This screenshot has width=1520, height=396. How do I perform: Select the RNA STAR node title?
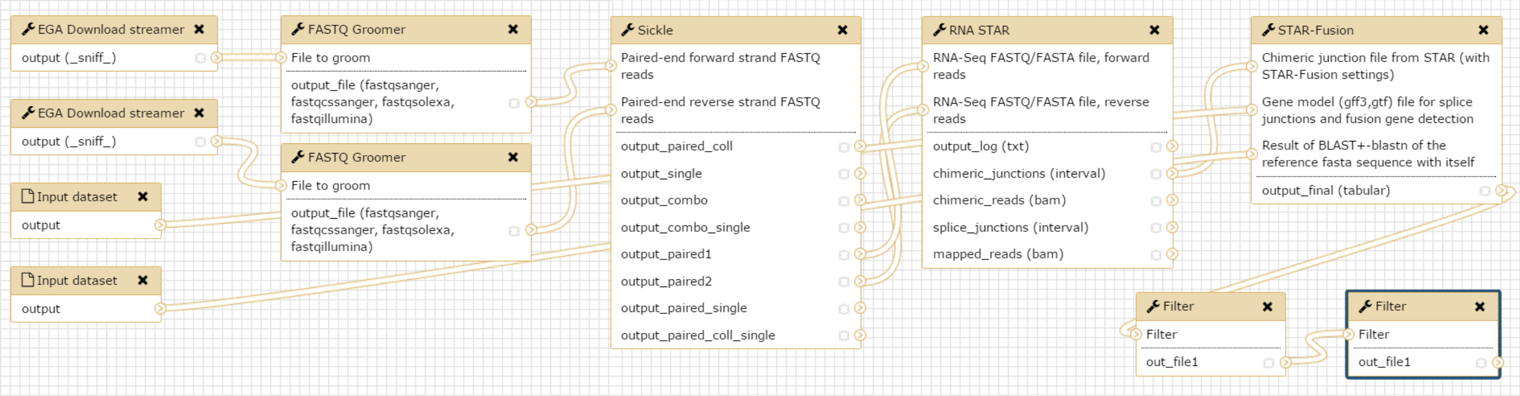click(979, 30)
